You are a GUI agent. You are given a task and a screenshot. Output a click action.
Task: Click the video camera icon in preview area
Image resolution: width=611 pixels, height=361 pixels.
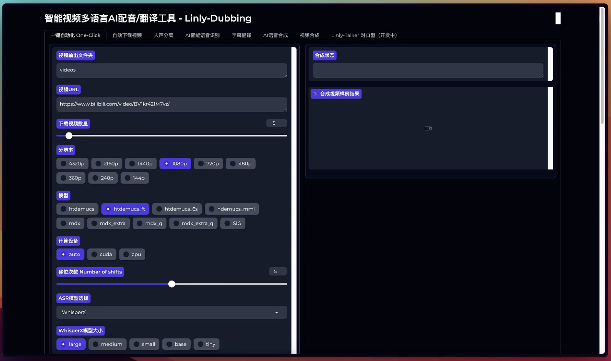click(x=428, y=128)
